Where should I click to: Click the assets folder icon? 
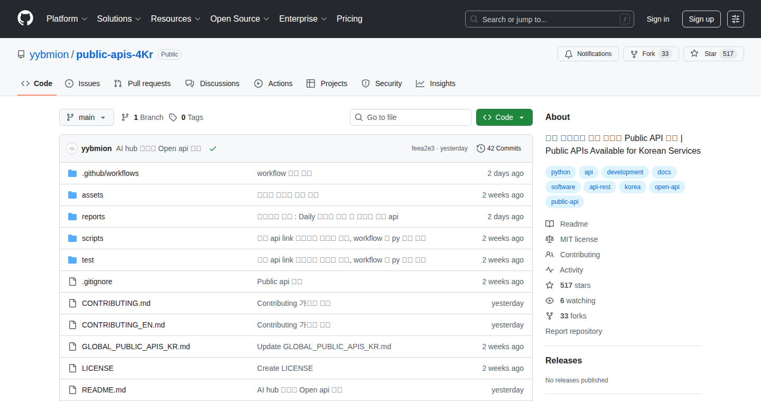72,195
